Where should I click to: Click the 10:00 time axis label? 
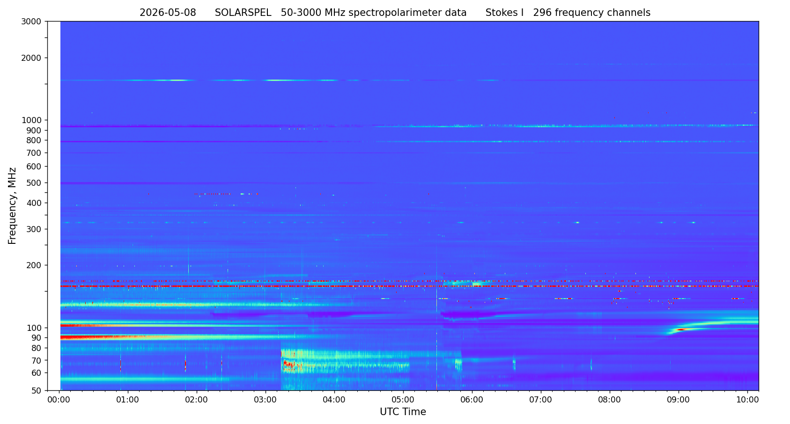[747, 400]
